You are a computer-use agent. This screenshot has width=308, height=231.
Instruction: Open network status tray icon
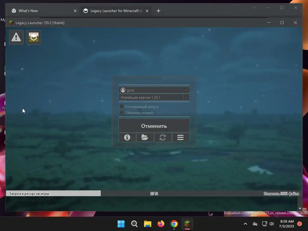point(264,224)
